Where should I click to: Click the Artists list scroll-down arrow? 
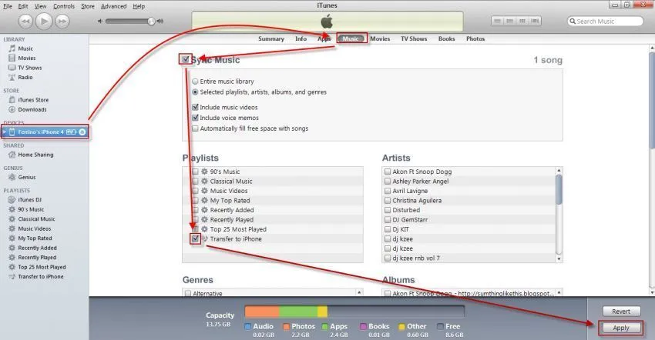tap(559, 258)
